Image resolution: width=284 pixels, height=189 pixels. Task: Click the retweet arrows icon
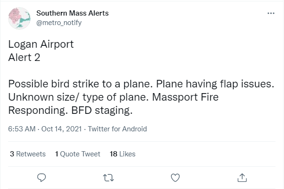point(108,177)
